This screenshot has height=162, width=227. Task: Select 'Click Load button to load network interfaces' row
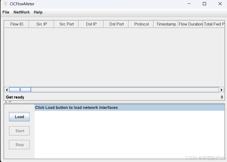coord(129,108)
